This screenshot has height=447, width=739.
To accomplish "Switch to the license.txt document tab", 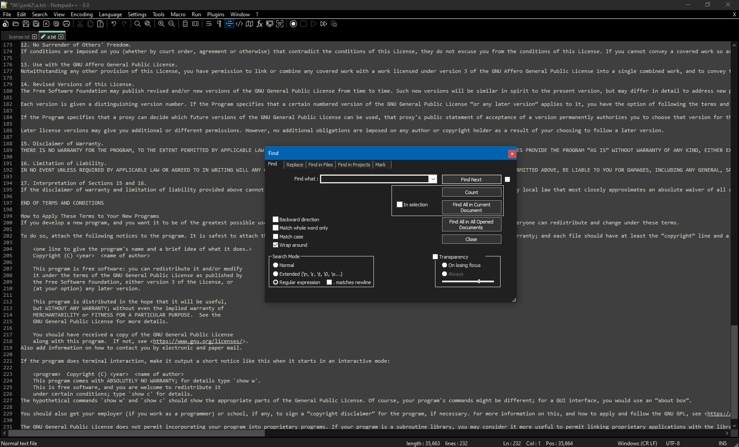I will click(x=19, y=37).
